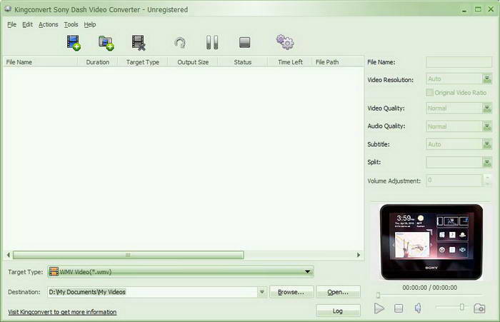The width and height of the screenshot is (500, 322).
Task: Open the File menu
Action: [x=12, y=24]
